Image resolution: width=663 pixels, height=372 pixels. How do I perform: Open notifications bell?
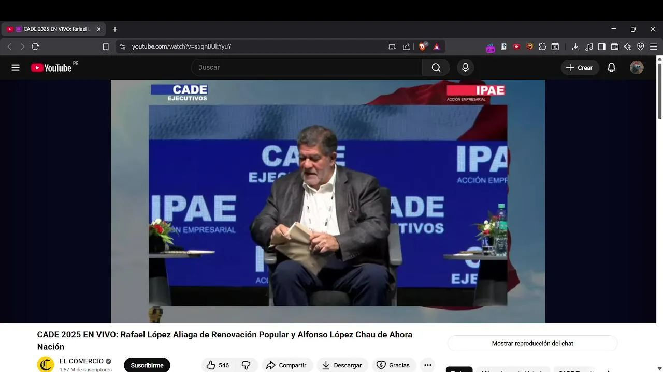tap(611, 68)
